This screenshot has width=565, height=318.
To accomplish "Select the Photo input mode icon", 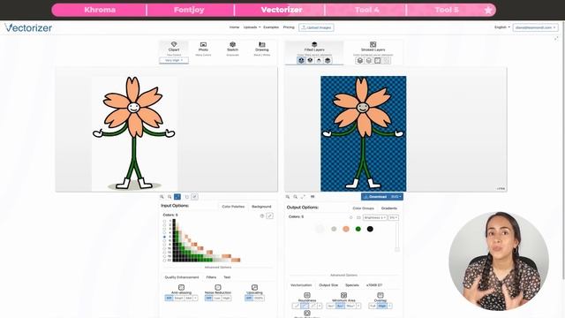I will [203, 44].
